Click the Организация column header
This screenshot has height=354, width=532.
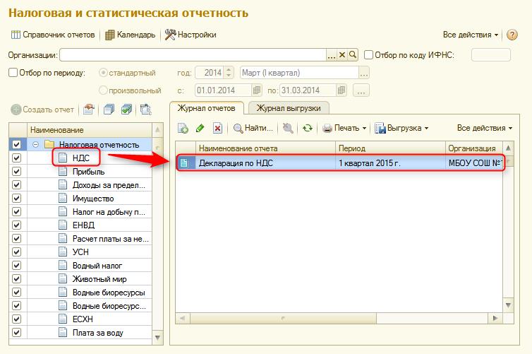tap(474, 148)
